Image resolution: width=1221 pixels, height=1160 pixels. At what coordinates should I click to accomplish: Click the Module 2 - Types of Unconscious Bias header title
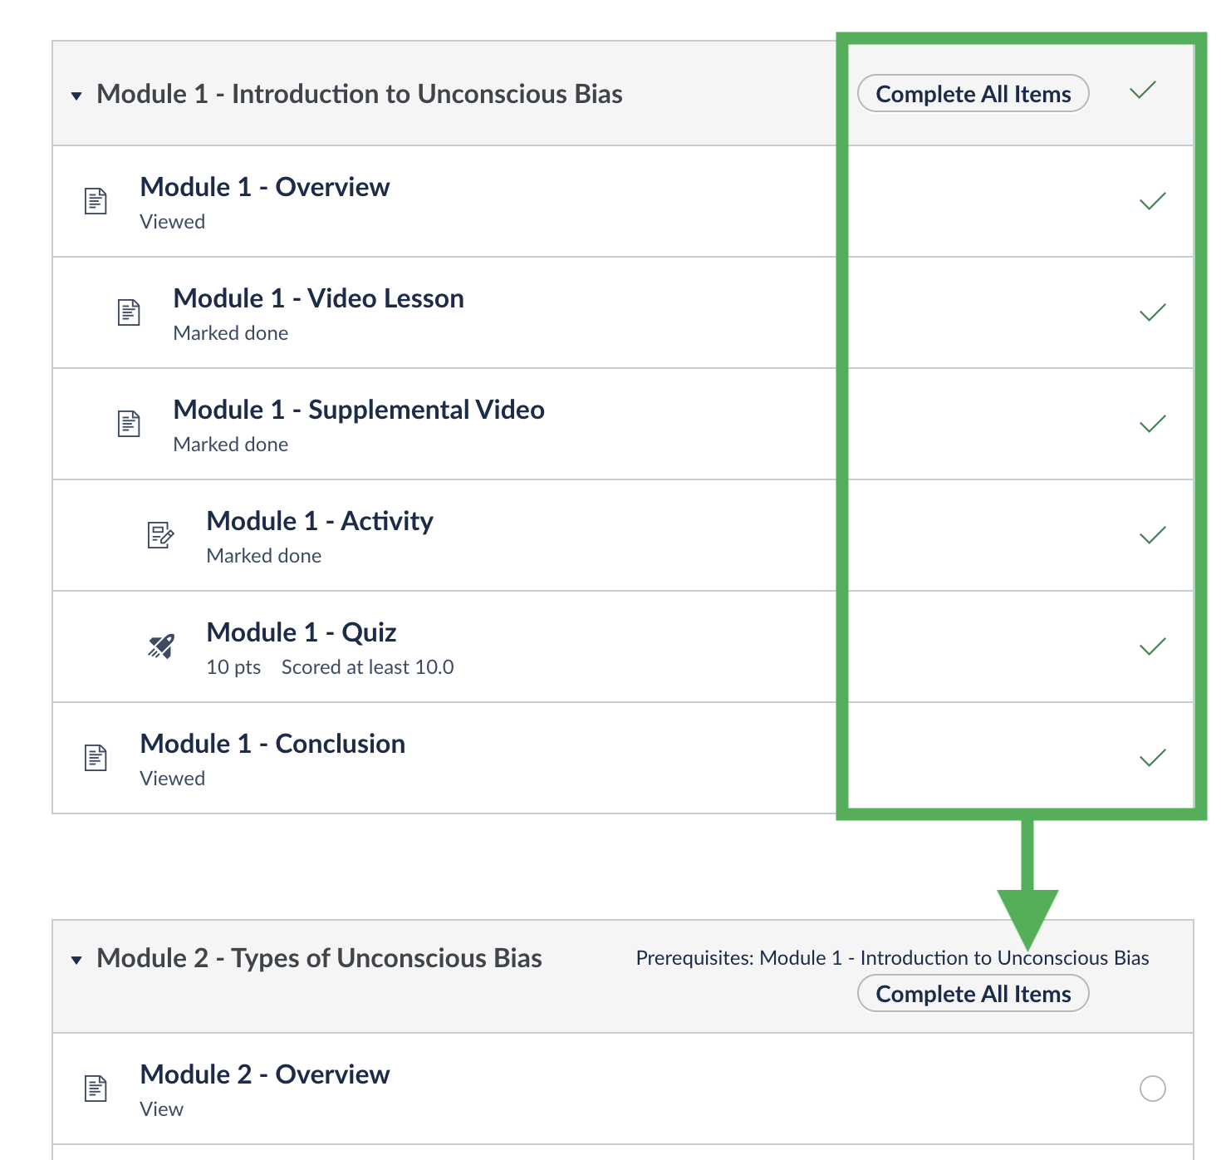(x=319, y=958)
